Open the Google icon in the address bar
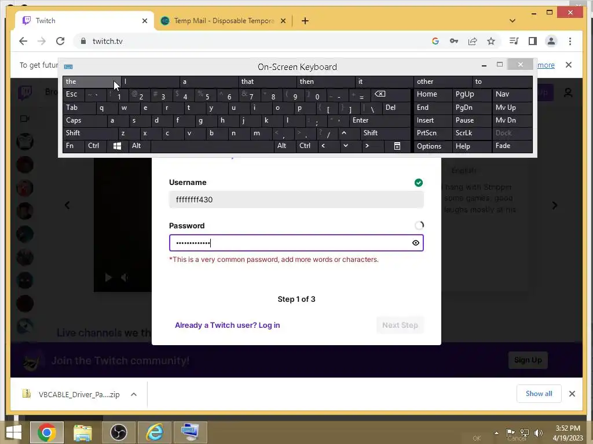 point(435,41)
